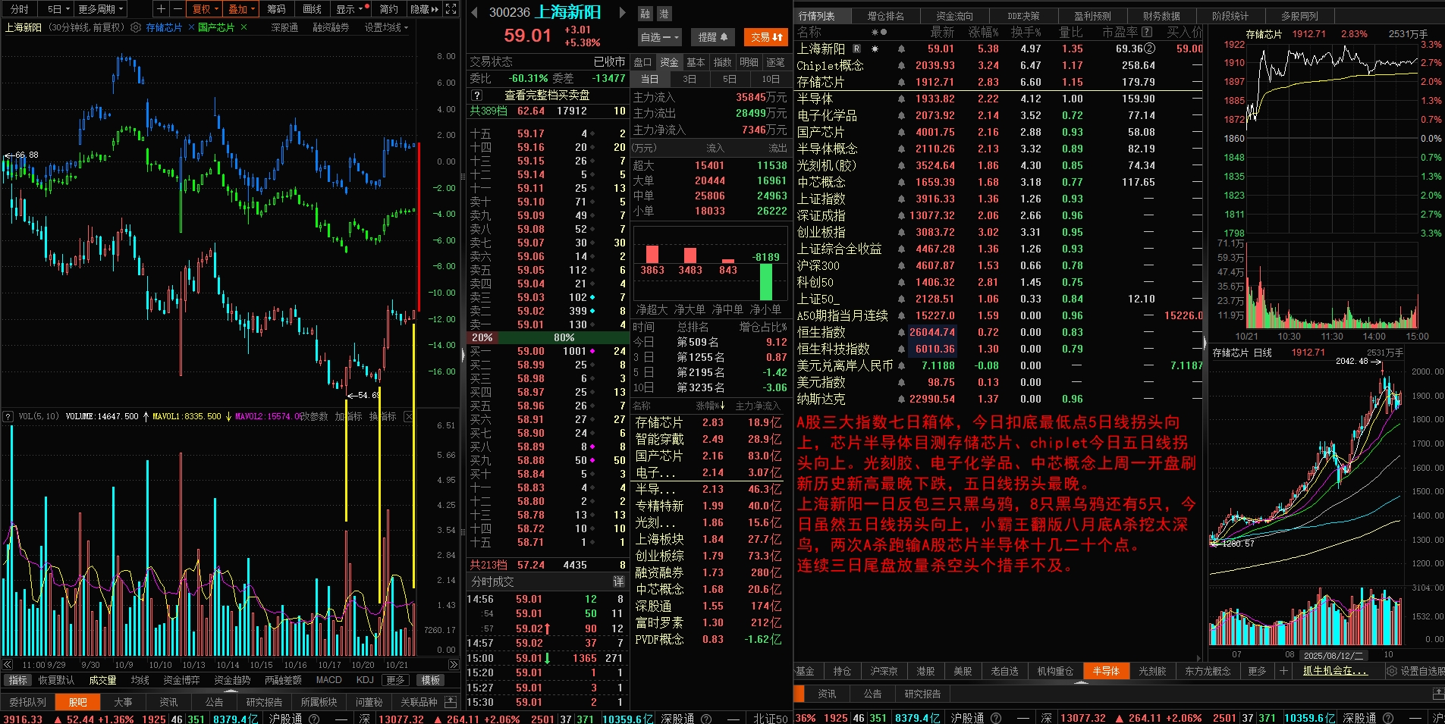Open 股吧 bottom tab
The height and width of the screenshot is (724, 1445).
[x=78, y=702]
